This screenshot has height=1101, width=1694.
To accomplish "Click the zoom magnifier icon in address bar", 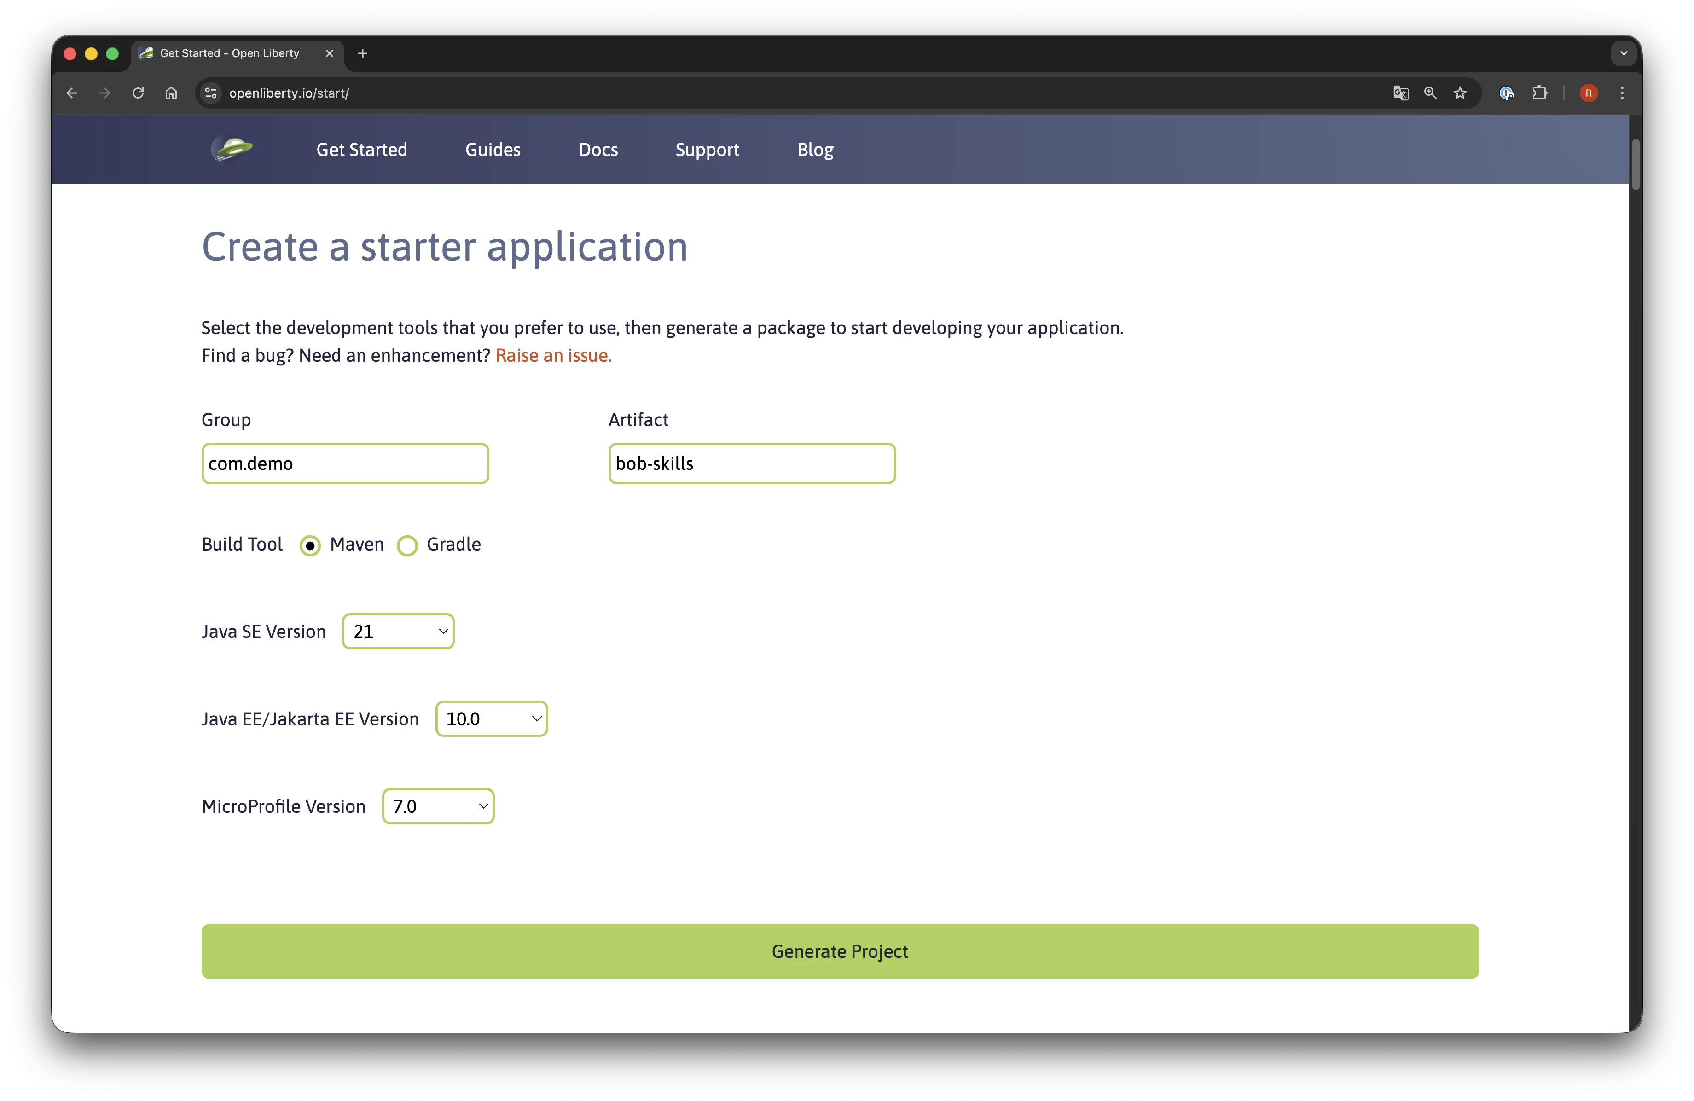I will 1430,93.
